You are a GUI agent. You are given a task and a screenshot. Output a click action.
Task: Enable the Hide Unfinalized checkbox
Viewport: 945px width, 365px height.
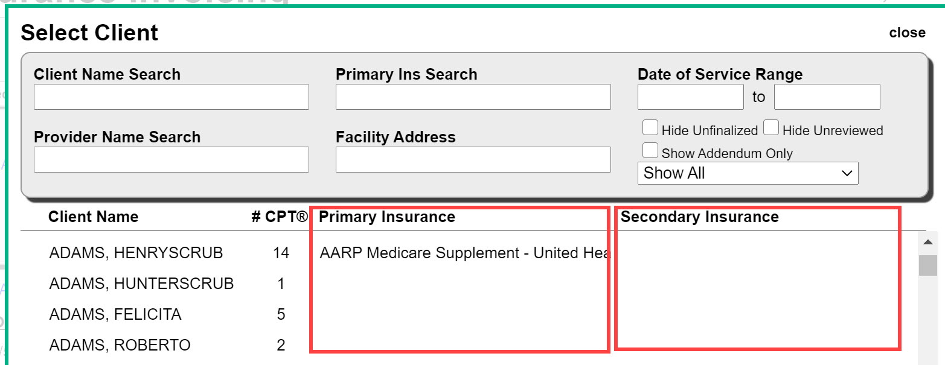650,128
